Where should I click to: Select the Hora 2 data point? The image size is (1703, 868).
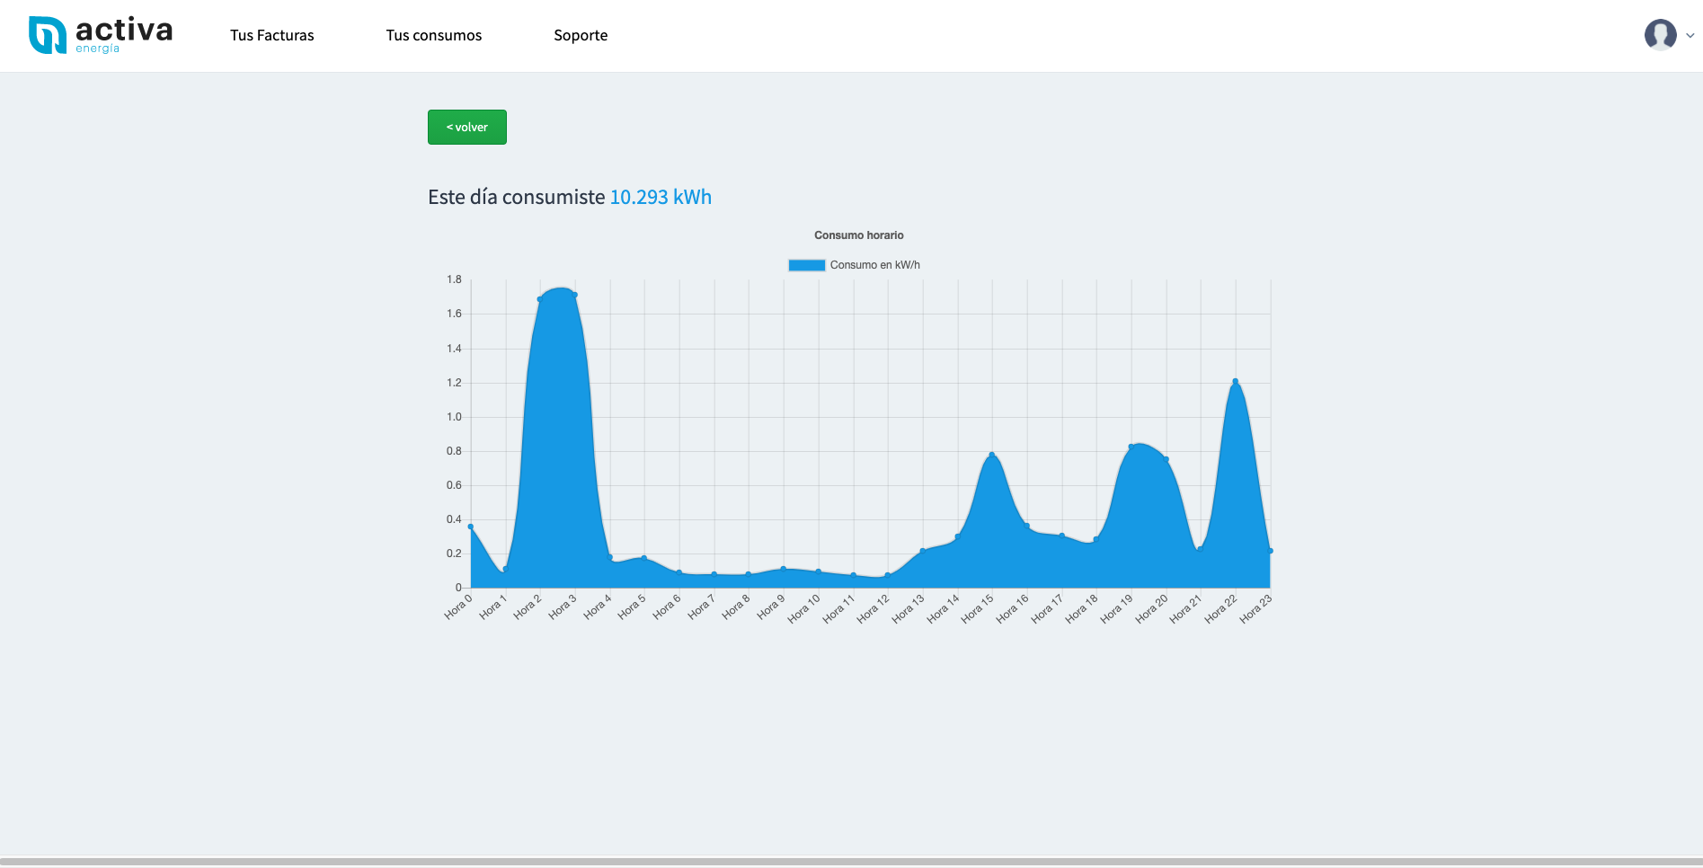[540, 299]
